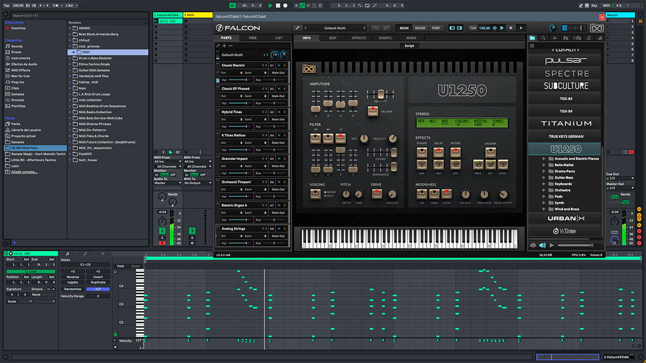The image size is (646, 363).
Task: Open the No Output MIDI To dropdown
Action: (197, 183)
